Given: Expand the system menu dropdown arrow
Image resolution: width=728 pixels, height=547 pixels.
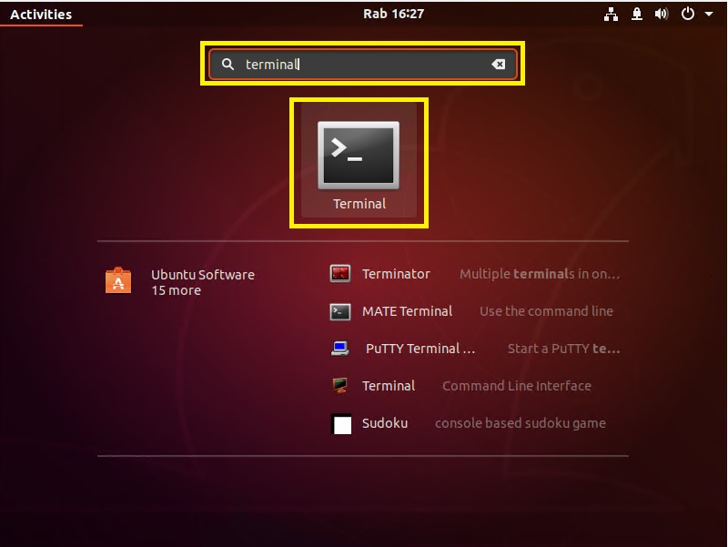Looking at the screenshot, I should pos(709,15).
